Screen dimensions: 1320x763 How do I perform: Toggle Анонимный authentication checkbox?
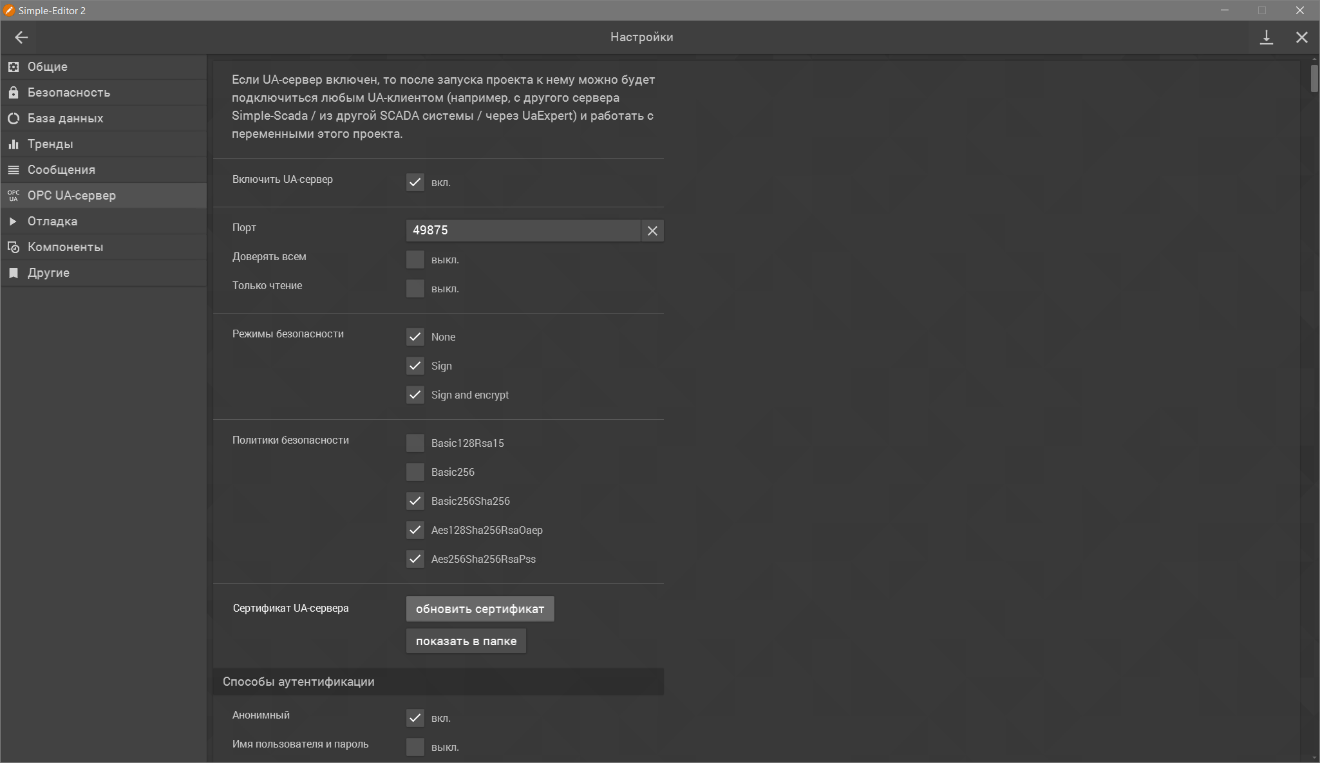point(415,718)
